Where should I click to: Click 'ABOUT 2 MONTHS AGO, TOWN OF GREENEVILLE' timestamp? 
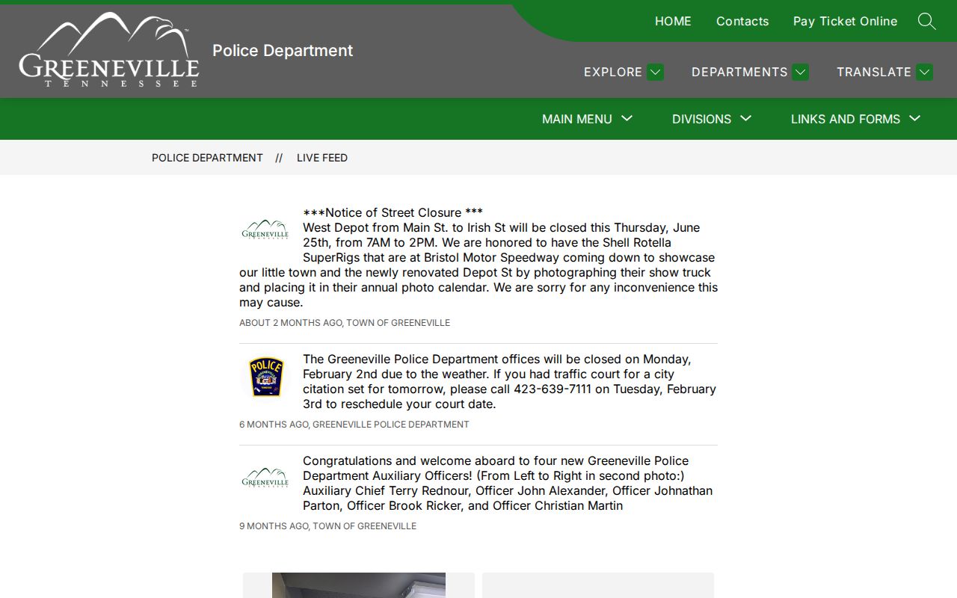point(345,323)
